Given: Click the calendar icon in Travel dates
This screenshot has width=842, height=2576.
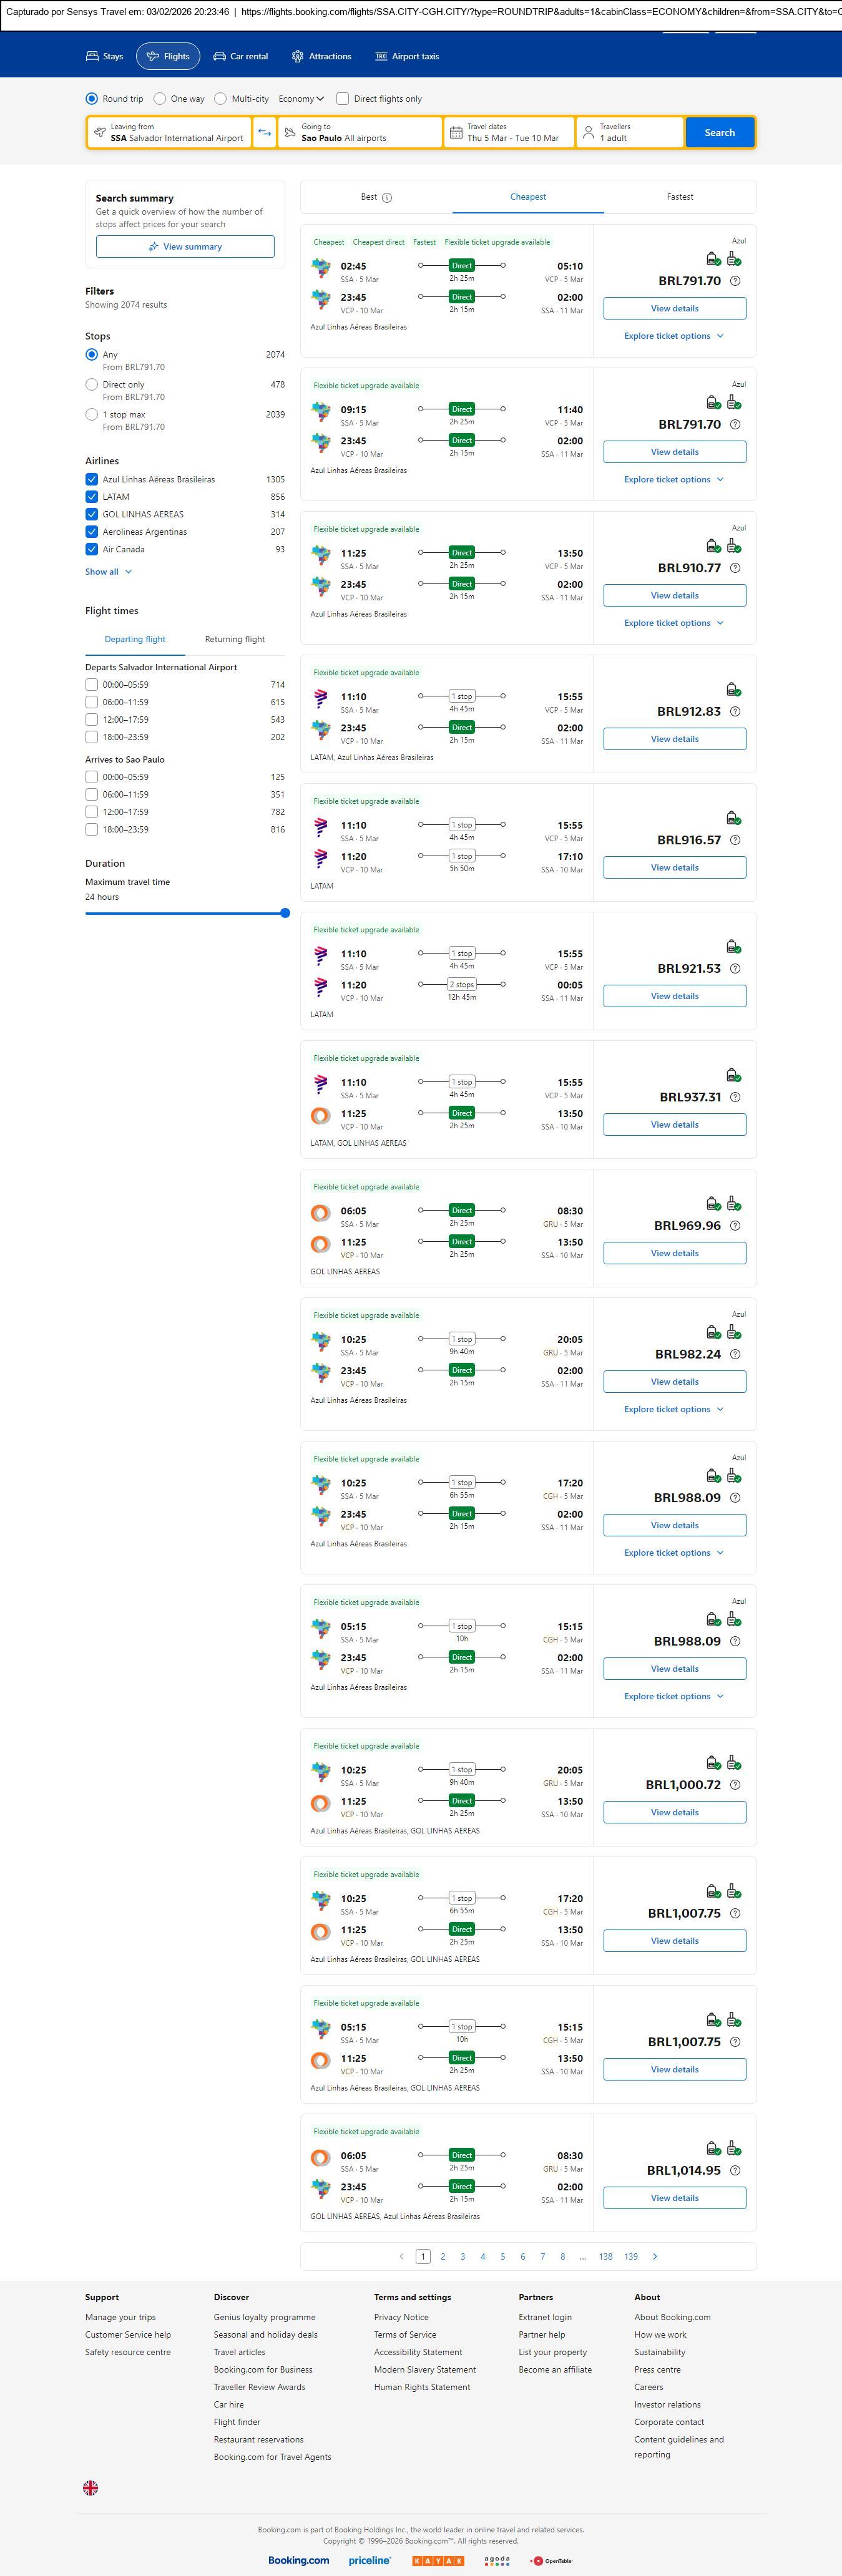Looking at the screenshot, I should [x=456, y=133].
